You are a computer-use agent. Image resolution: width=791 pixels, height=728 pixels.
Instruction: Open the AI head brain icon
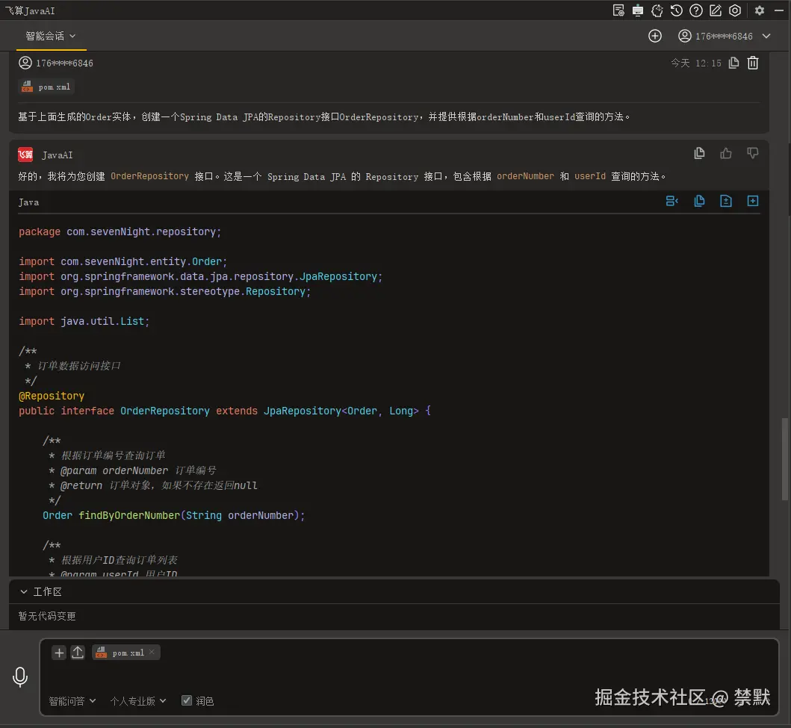tap(657, 10)
